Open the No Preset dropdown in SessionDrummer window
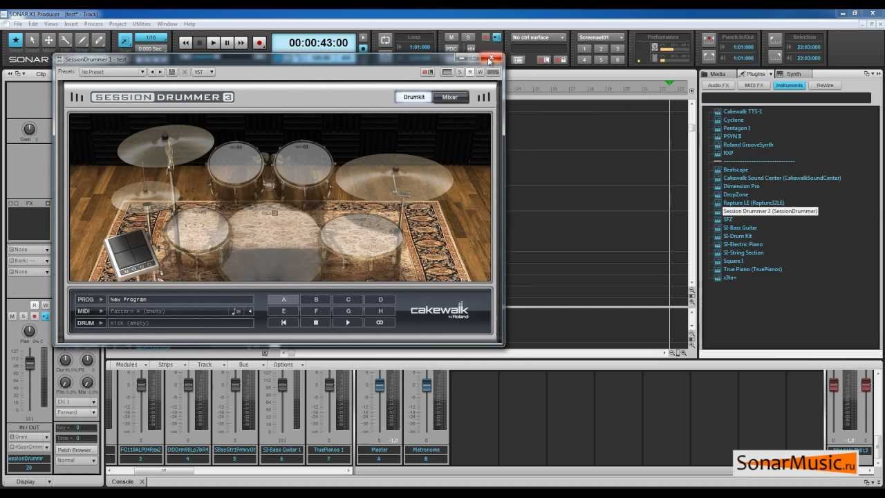This screenshot has height=498, width=885. pos(113,72)
